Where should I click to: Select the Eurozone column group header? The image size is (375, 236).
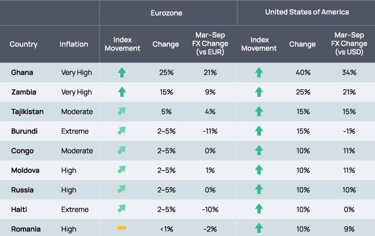pyautogui.click(x=168, y=11)
